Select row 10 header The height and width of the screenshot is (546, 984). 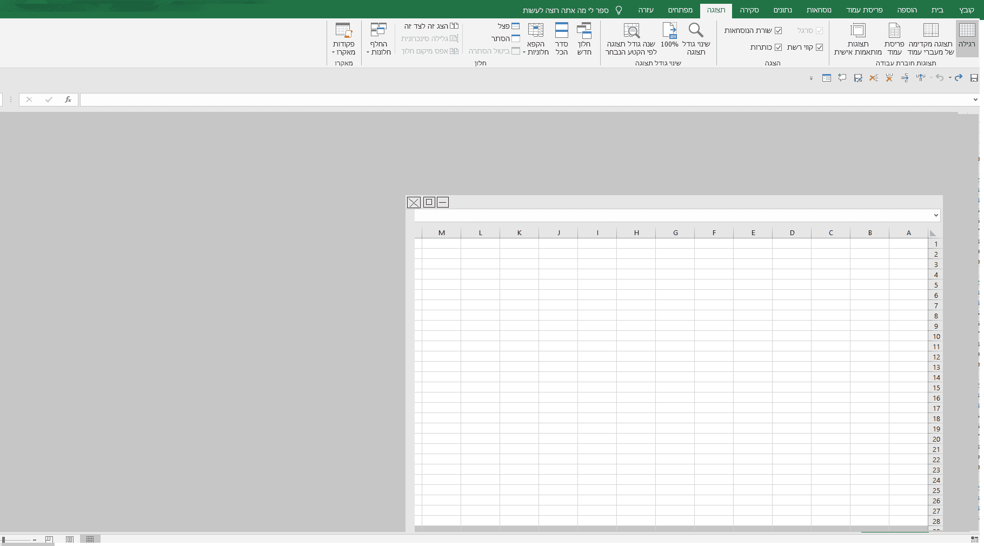coord(936,336)
